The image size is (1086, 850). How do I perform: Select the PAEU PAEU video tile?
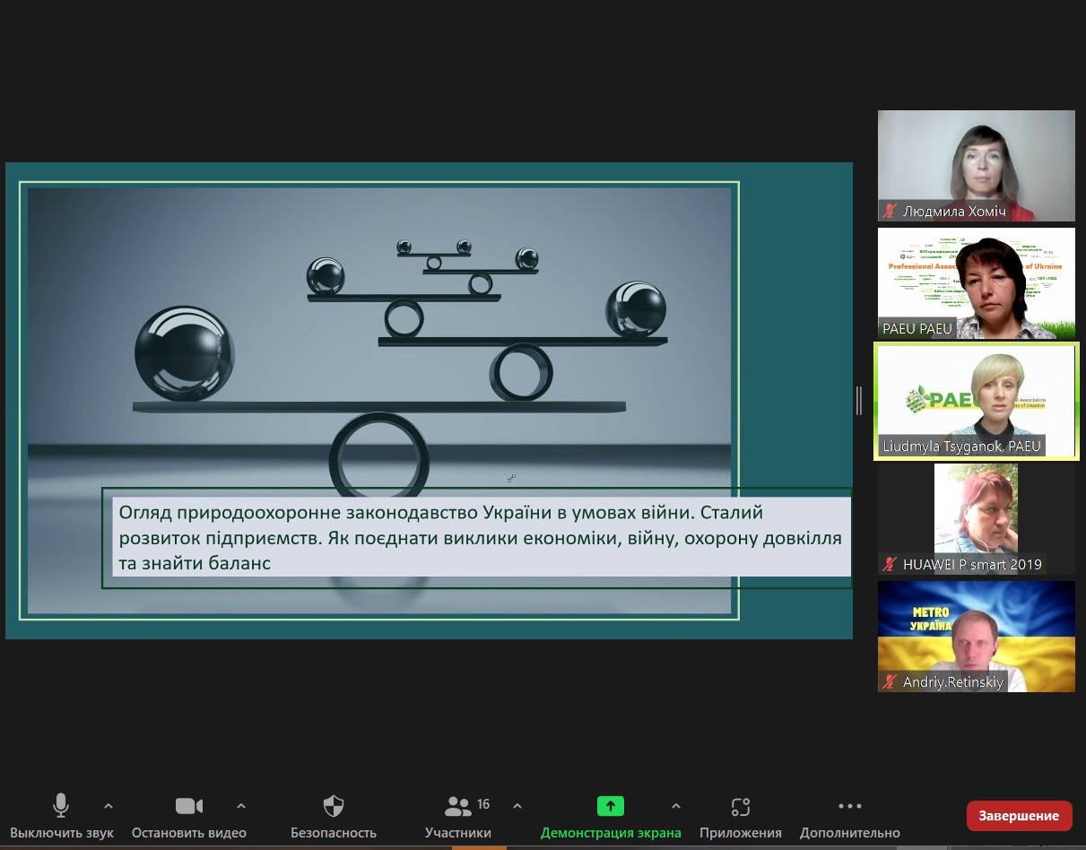tap(976, 282)
